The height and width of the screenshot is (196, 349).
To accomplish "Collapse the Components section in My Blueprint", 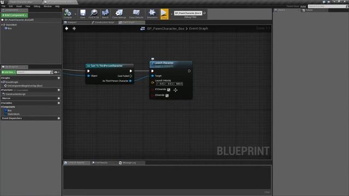I will coord(2,107).
